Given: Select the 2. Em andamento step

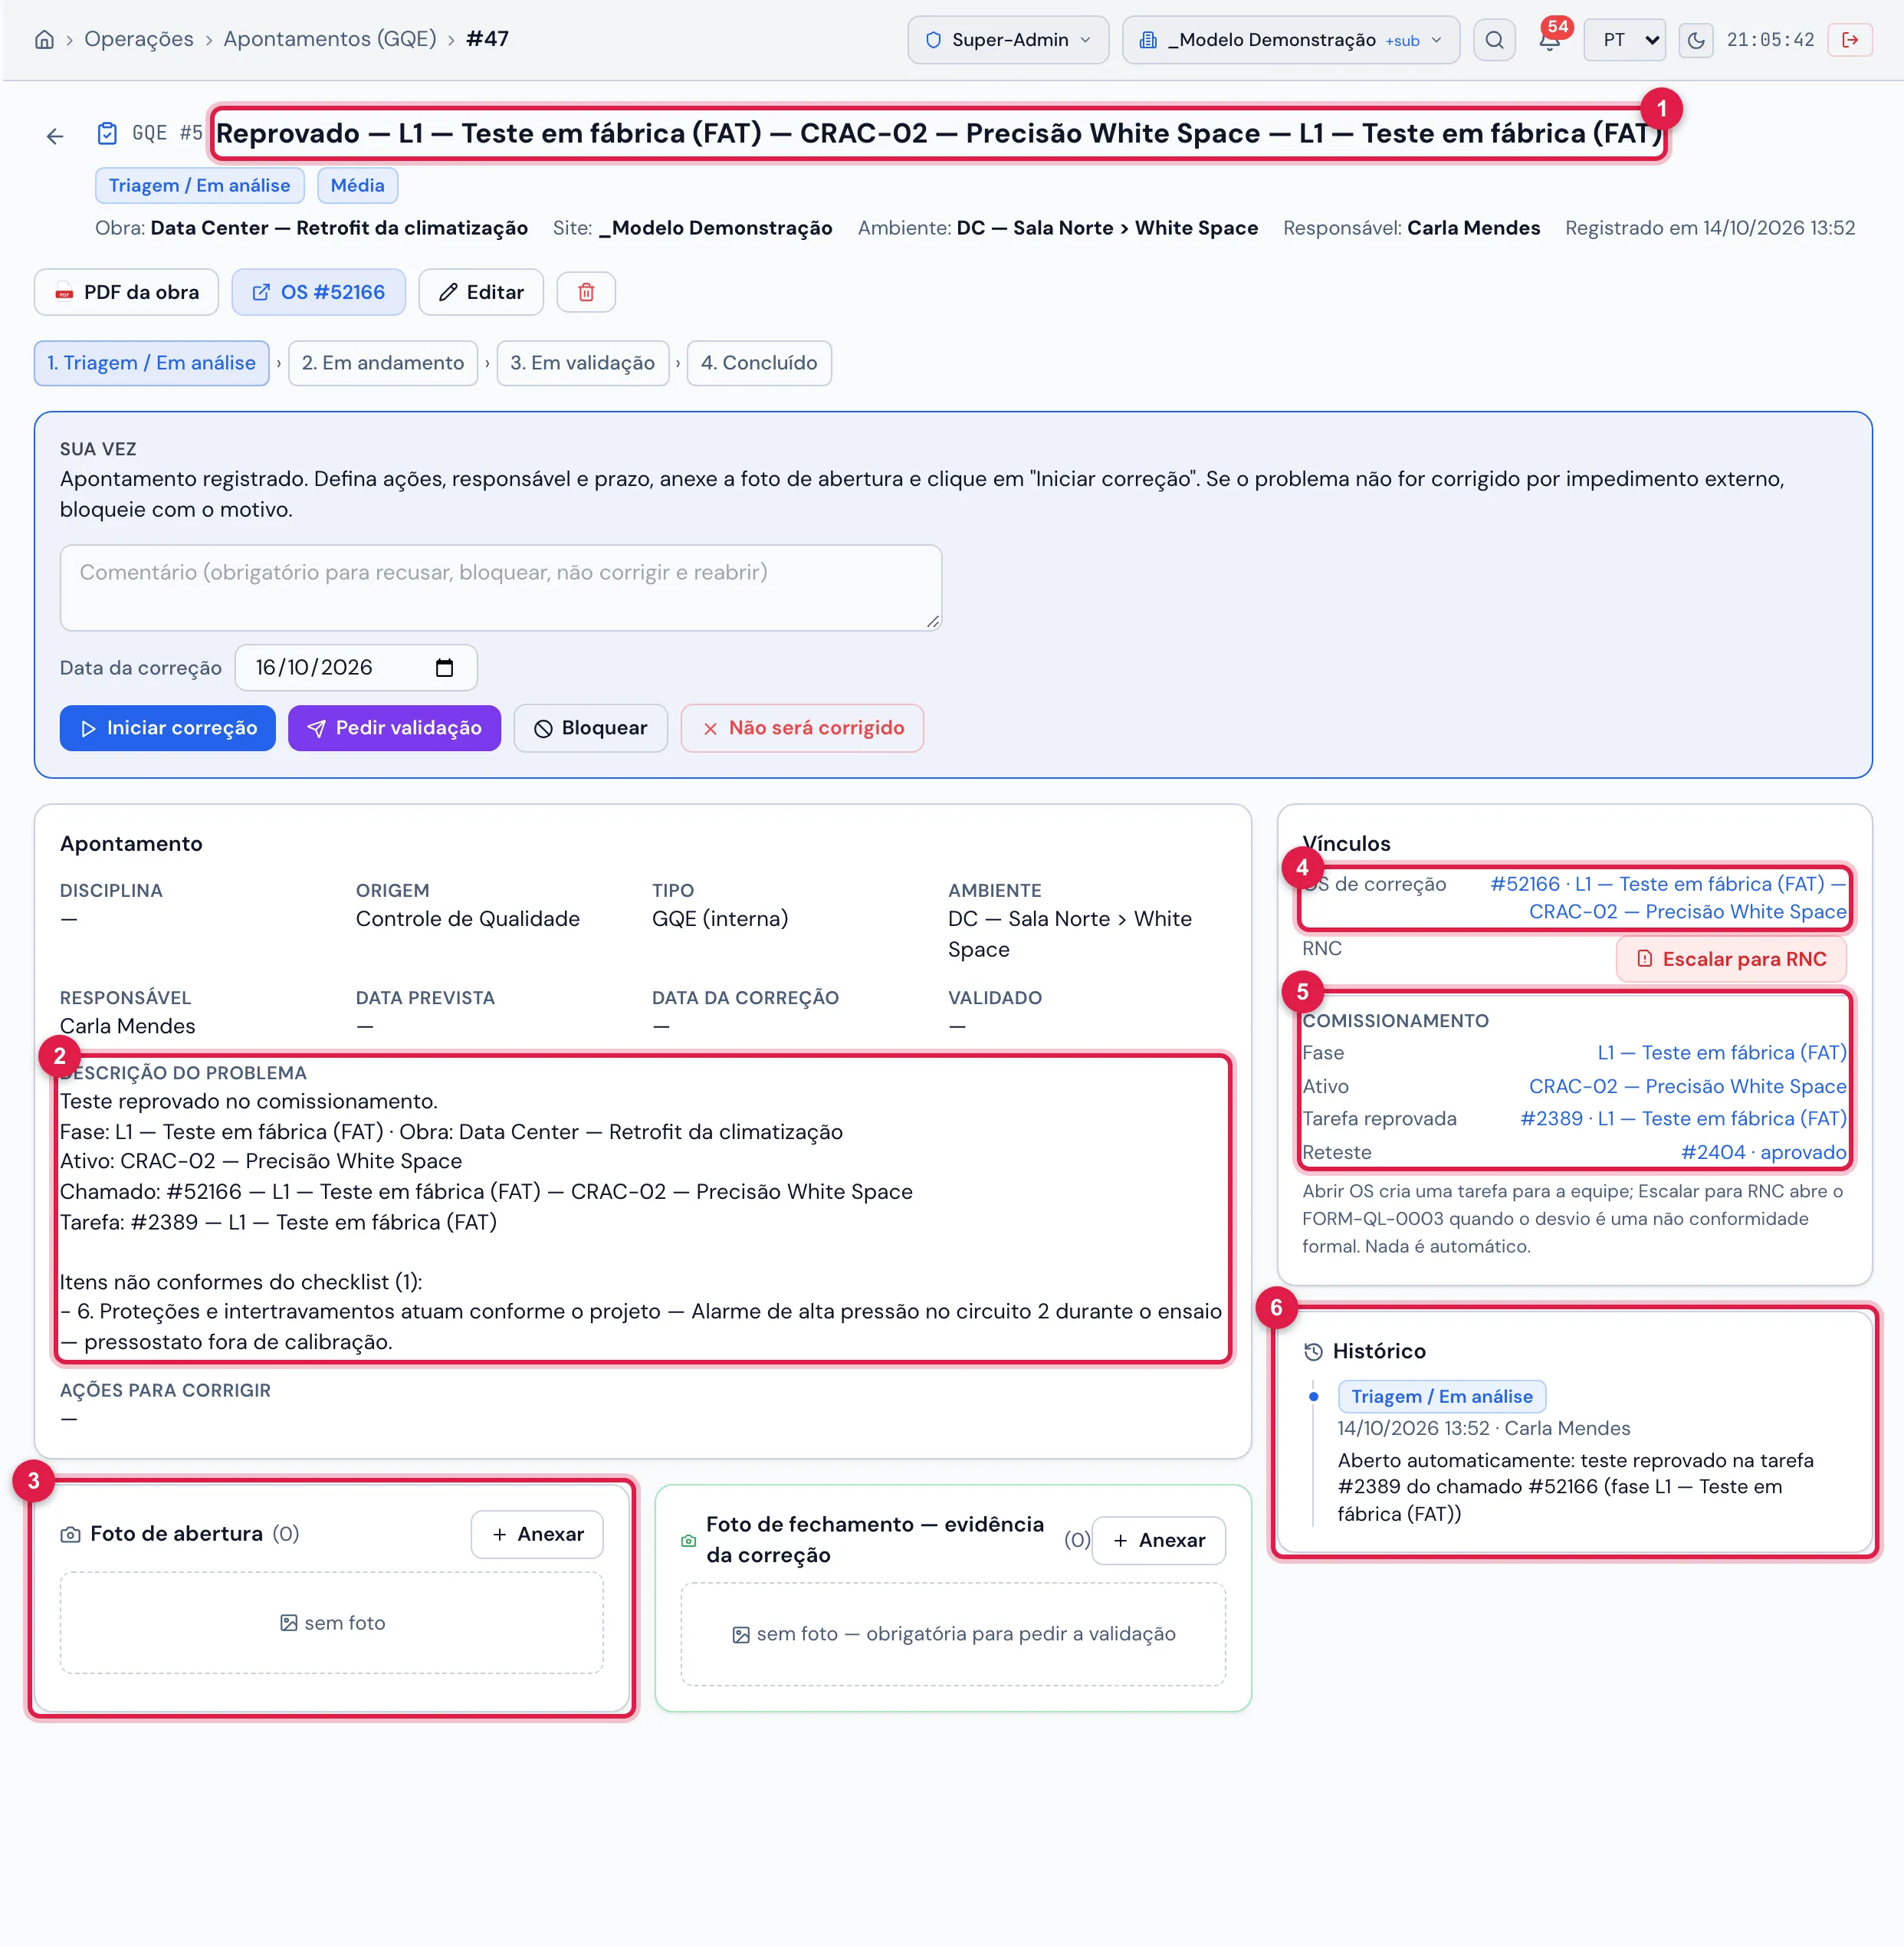Looking at the screenshot, I should (383, 363).
